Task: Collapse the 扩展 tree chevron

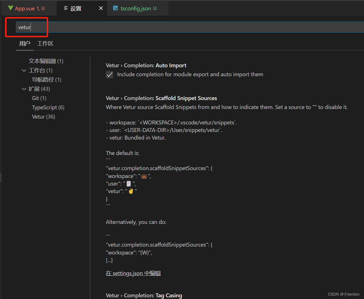Action: 24,89
